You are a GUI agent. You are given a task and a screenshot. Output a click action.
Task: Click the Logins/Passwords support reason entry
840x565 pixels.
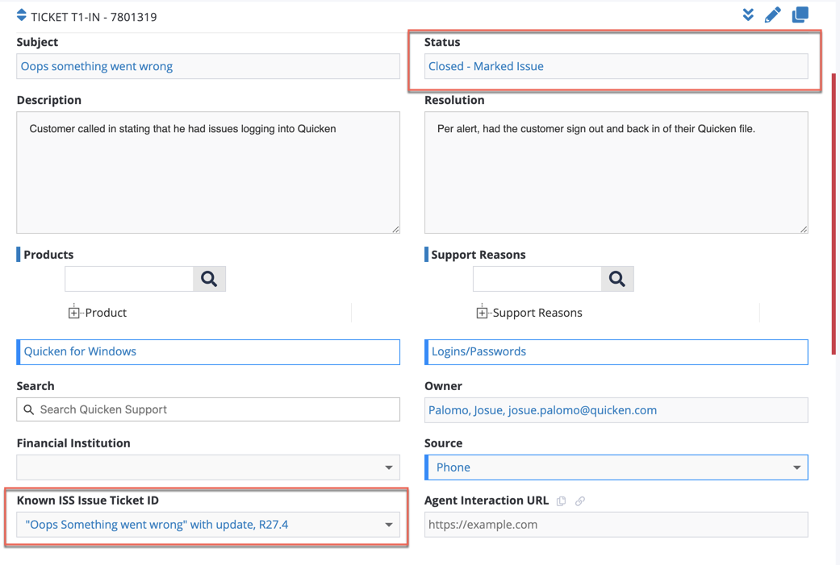click(x=616, y=351)
